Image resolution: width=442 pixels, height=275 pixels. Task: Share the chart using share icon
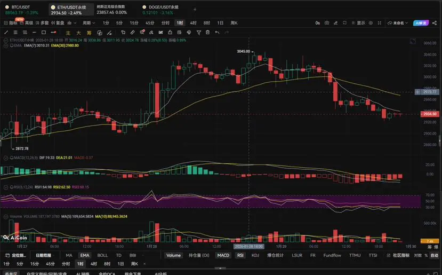(435, 23)
